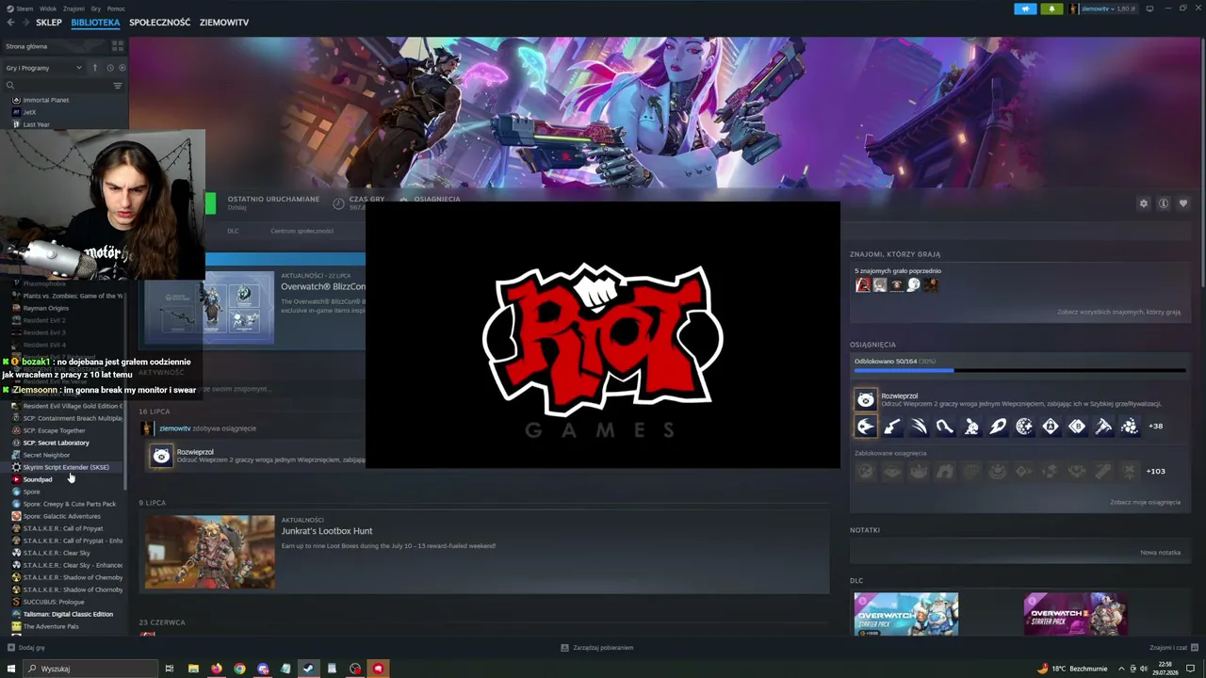The height and width of the screenshot is (678, 1206).
Task: Open first friend's red avatar
Action: point(862,284)
